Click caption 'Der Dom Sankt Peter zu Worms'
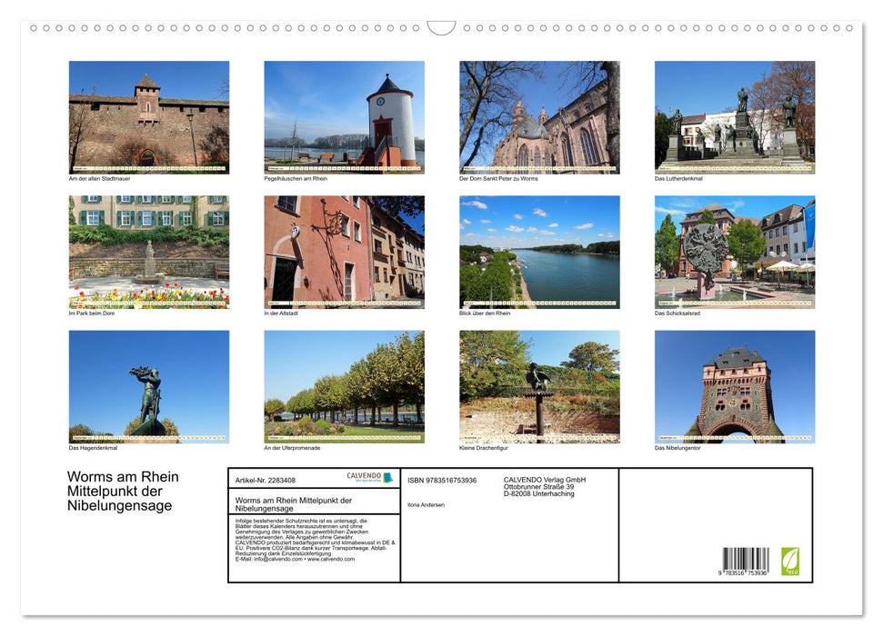Viewport: 883px width, 636px height. 498,178
